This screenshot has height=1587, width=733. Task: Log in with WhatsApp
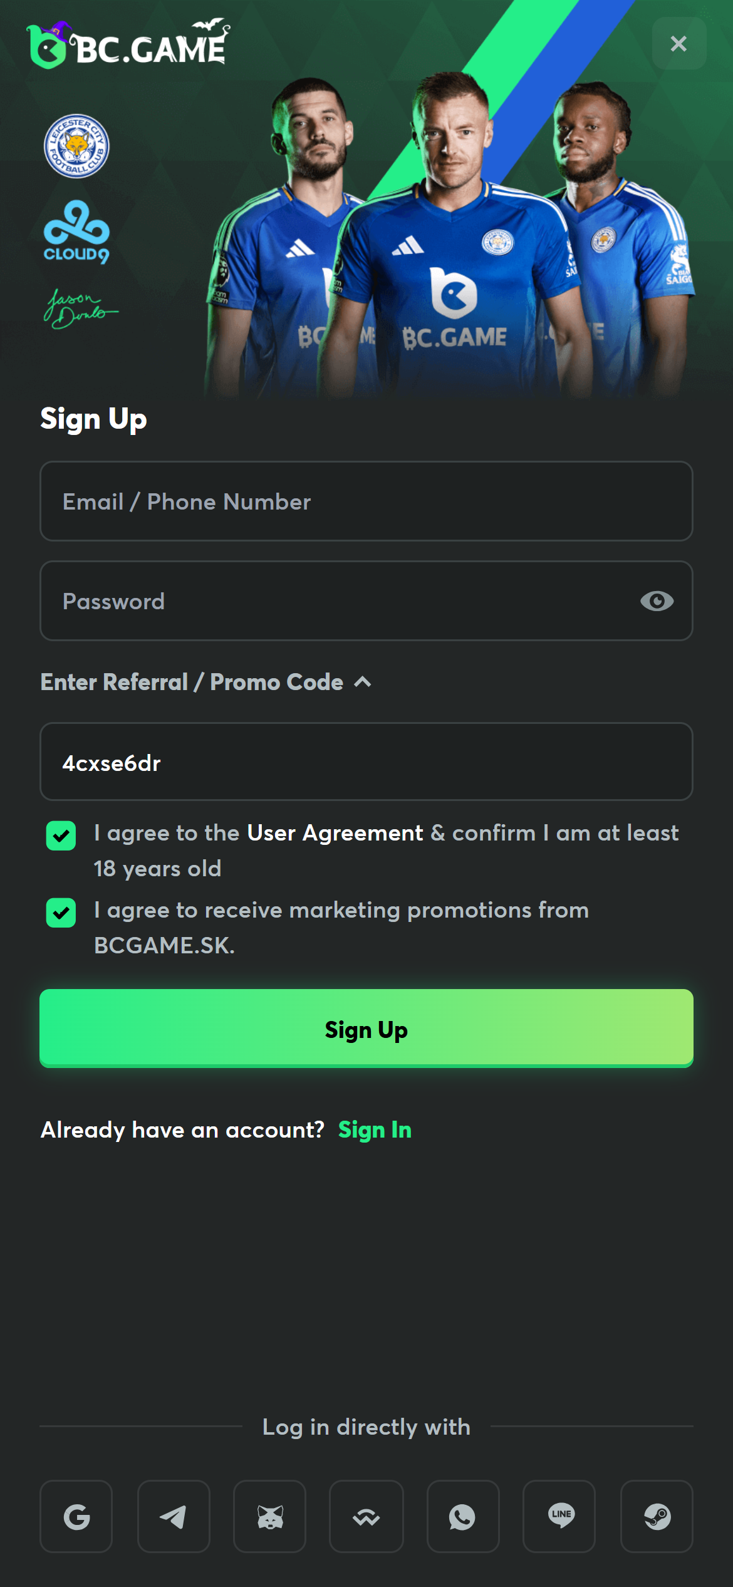[463, 1516]
